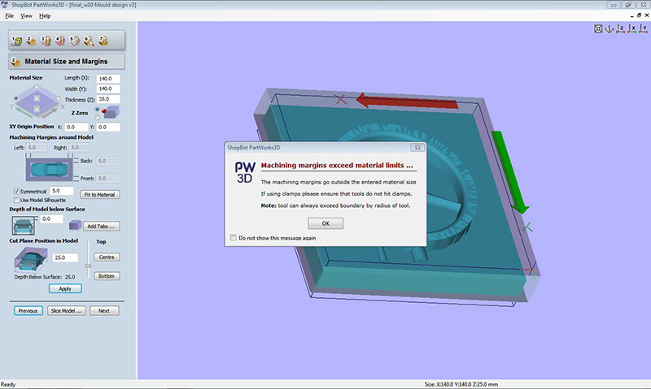
Task: Open step 7 save toolpaths icon
Action: 103,41
